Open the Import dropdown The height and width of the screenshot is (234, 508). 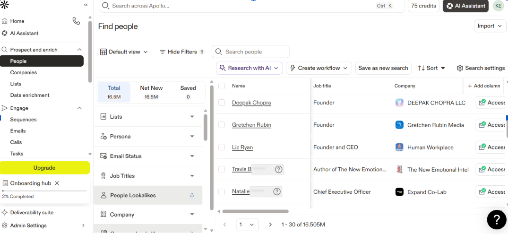click(x=490, y=26)
